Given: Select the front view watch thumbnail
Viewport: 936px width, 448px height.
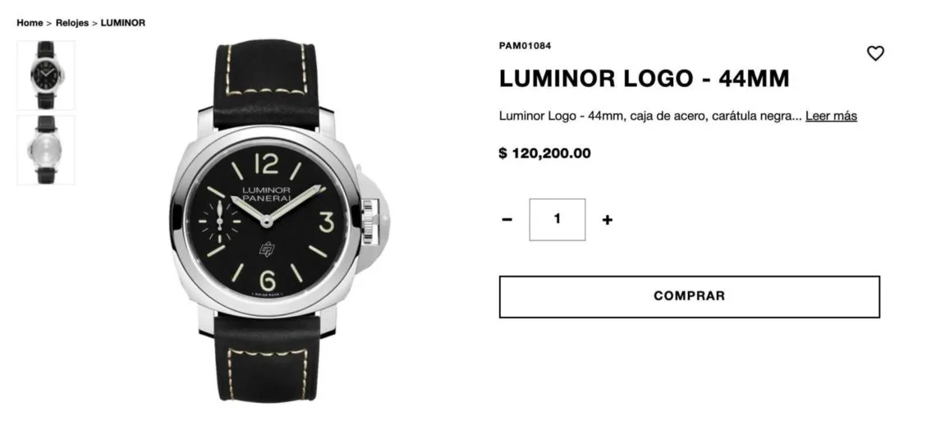Looking at the screenshot, I should (46, 75).
